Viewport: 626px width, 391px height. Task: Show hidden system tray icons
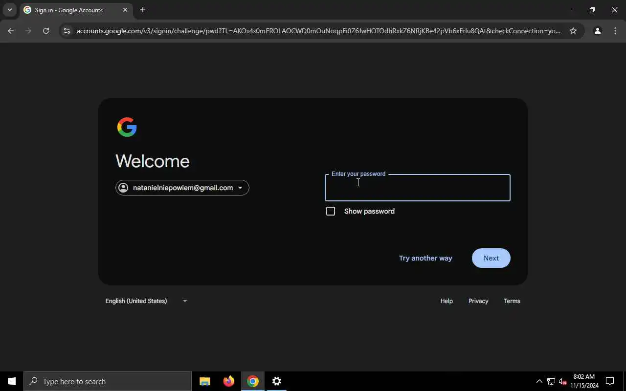[x=539, y=381]
